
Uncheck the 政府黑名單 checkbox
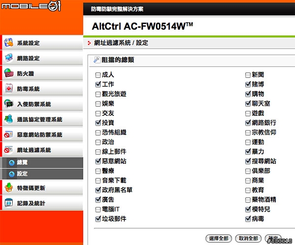[x=98, y=190]
